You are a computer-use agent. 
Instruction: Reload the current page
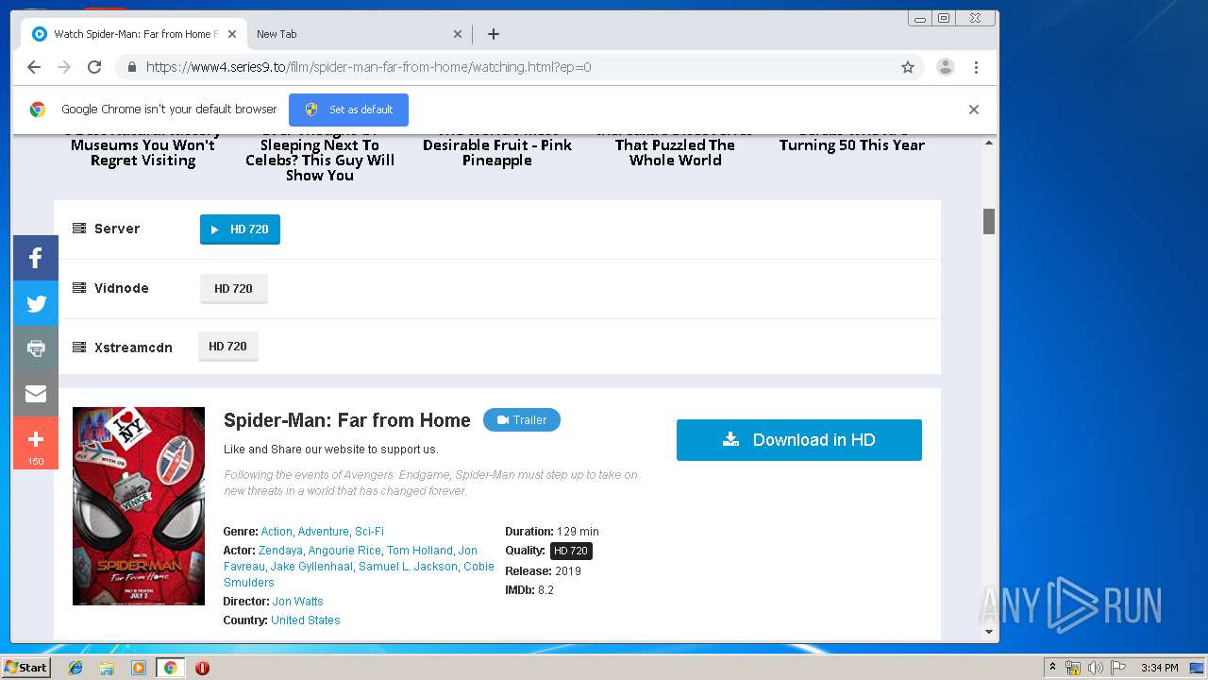(94, 67)
